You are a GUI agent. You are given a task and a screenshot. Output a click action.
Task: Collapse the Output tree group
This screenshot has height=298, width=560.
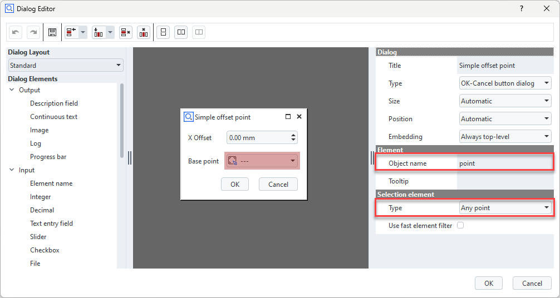[12, 90]
